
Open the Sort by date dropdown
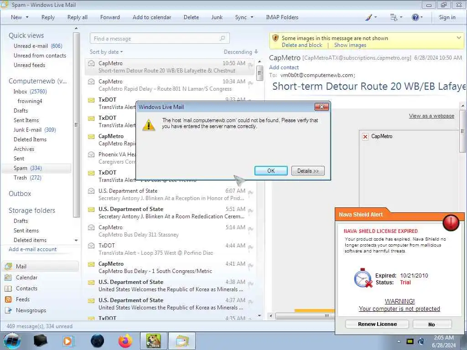tap(106, 52)
